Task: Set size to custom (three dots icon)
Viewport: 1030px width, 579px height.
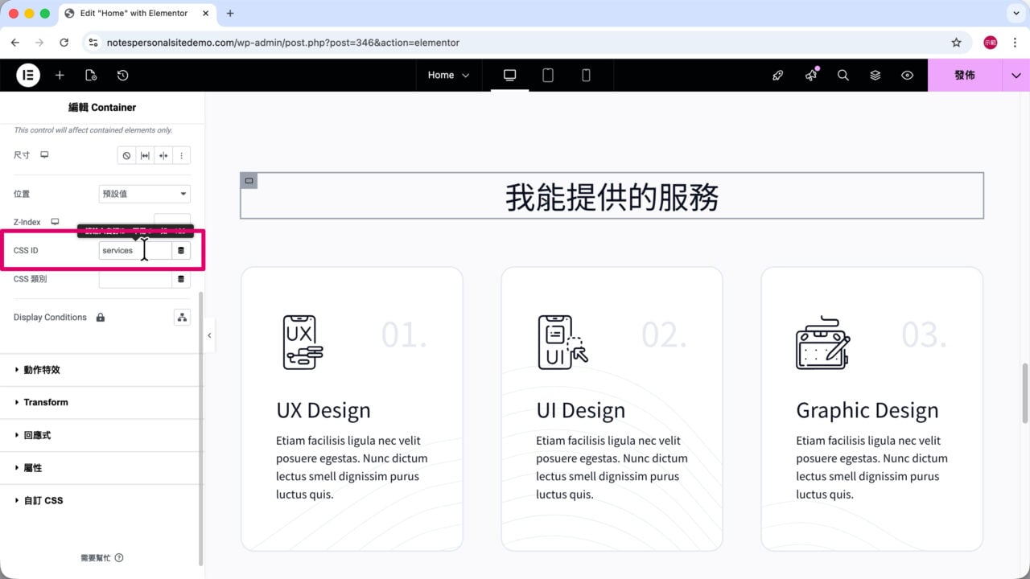Action: click(x=181, y=155)
